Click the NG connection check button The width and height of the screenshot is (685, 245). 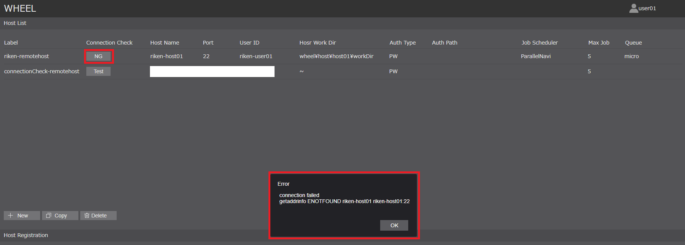coord(98,56)
